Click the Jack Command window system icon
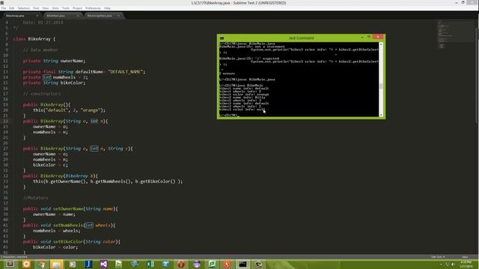Screen dimensions: 479x269 point(222,38)
